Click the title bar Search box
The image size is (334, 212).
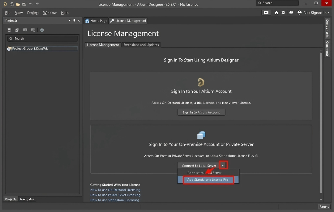pyautogui.click(x=277, y=3)
